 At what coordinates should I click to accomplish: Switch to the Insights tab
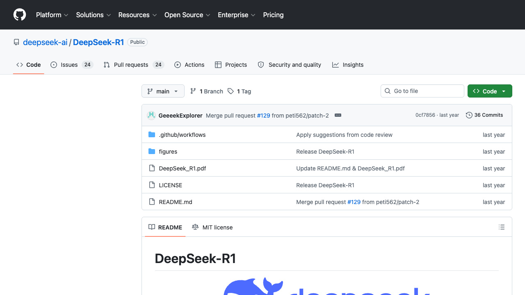click(x=348, y=65)
